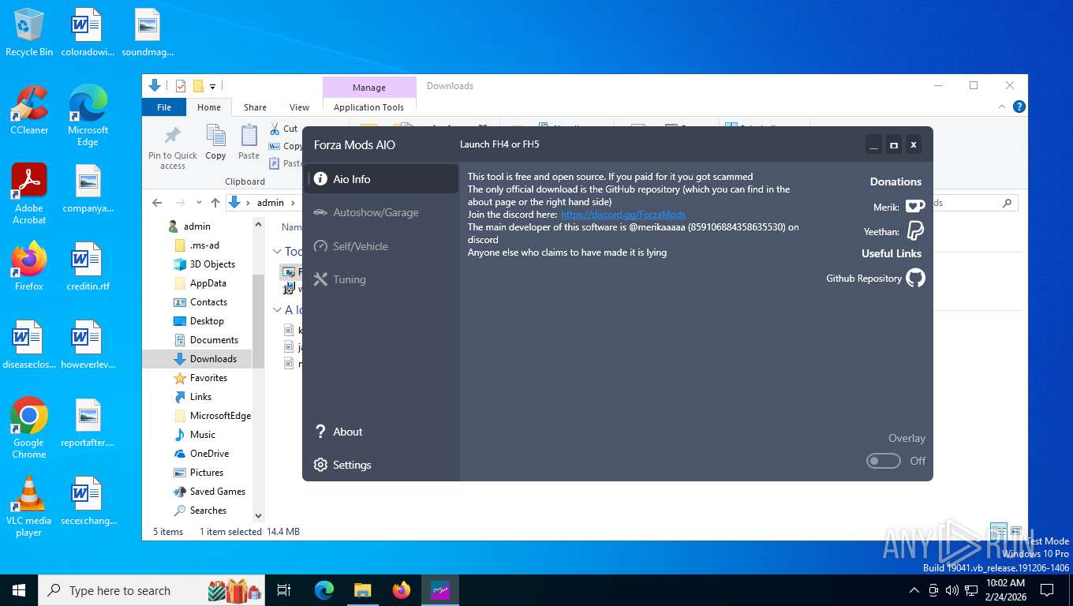Open the Self/Vehicle section

[x=381, y=246]
